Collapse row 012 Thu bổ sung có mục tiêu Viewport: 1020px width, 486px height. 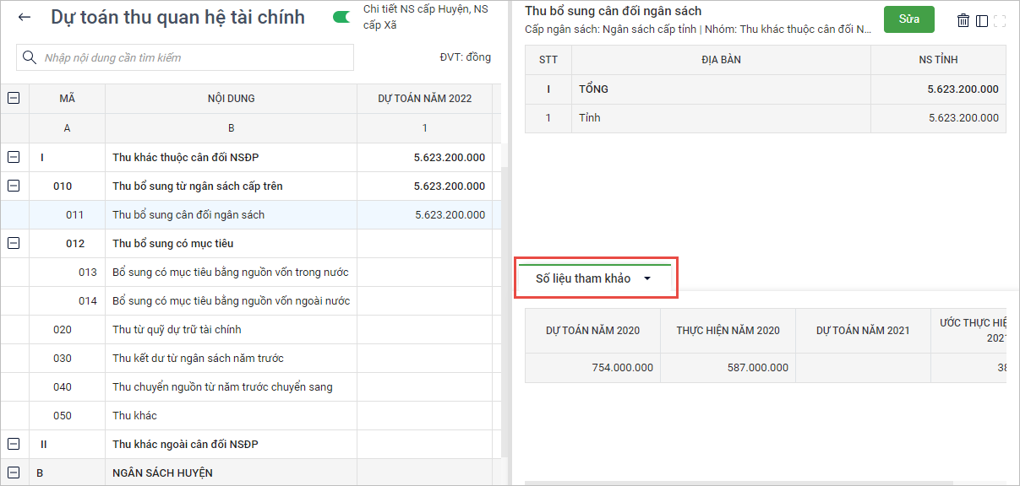(14, 243)
